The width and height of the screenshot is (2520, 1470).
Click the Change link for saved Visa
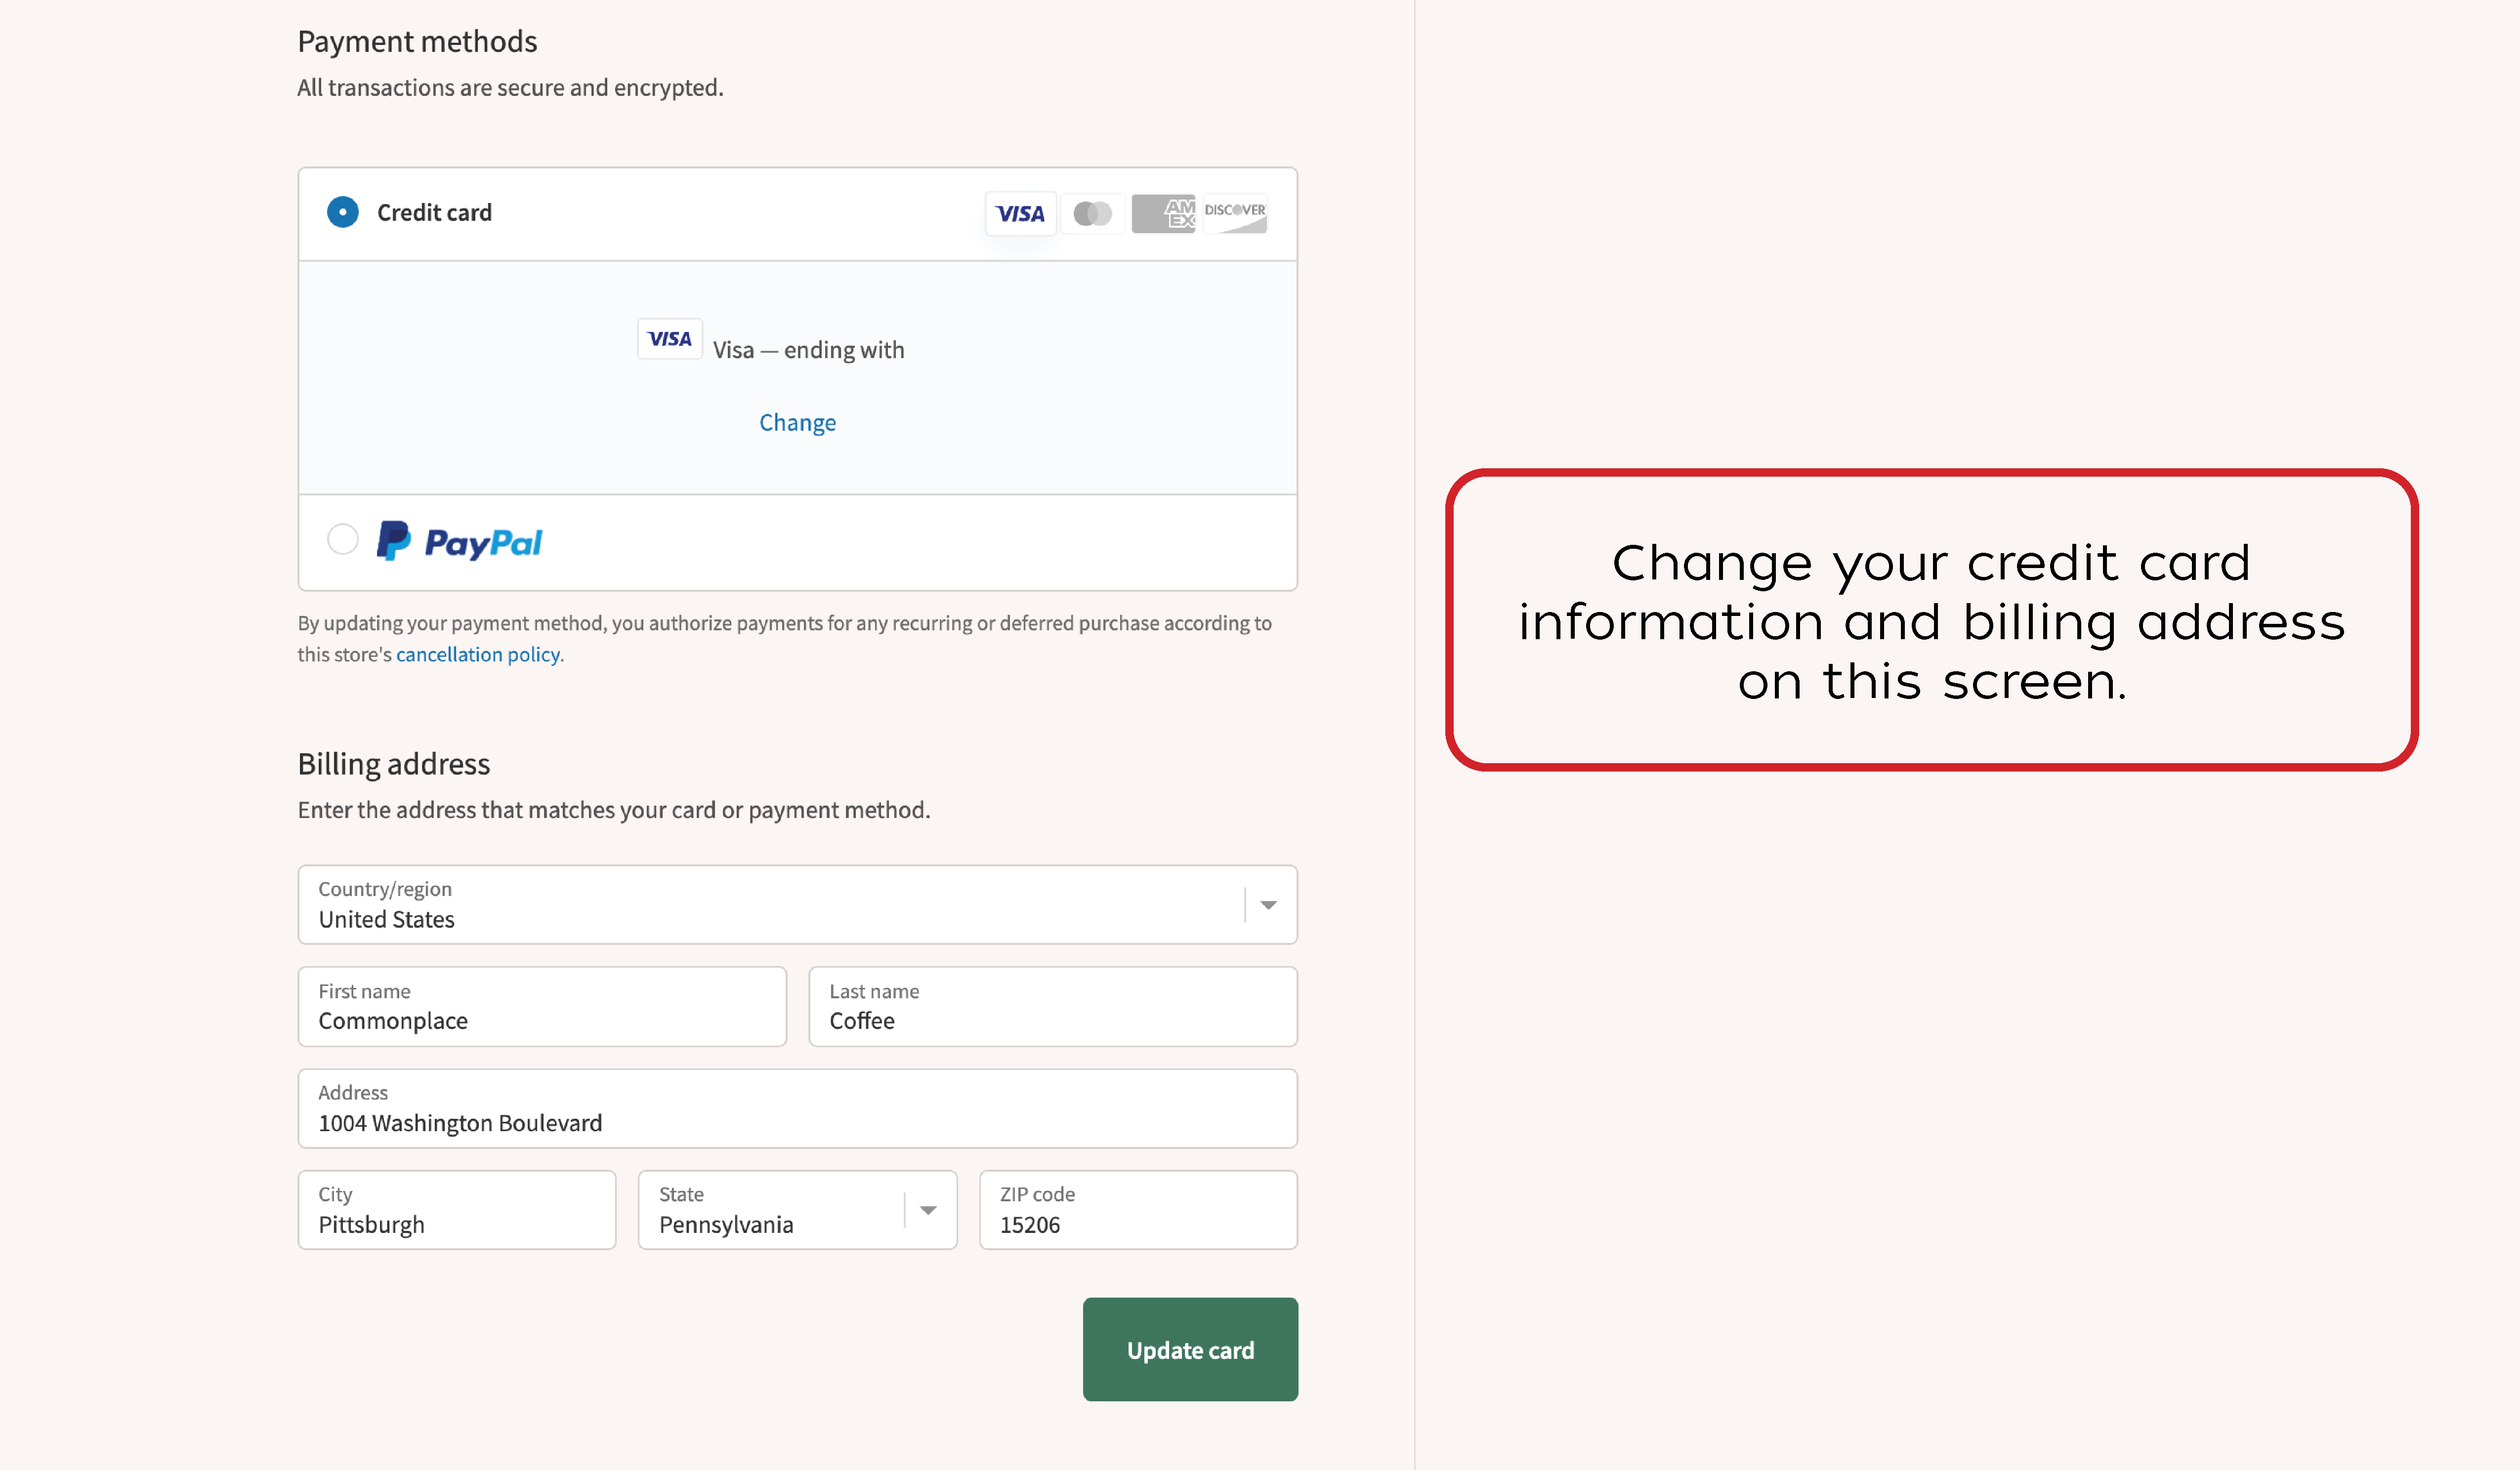tap(797, 422)
